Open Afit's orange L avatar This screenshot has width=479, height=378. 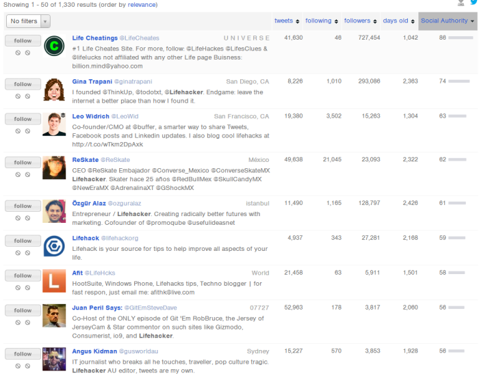[x=54, y=281]
